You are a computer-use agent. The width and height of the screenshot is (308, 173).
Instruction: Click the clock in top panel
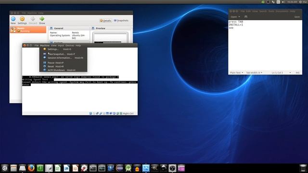tap(292, 2)
